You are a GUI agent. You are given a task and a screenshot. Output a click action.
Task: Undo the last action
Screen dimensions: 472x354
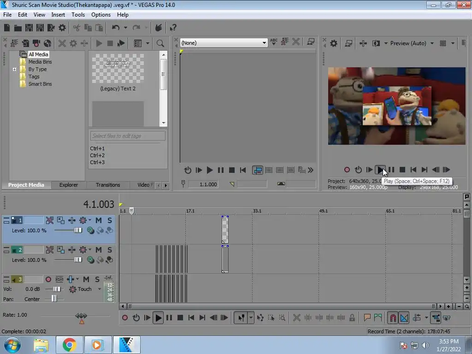(116, 28)
